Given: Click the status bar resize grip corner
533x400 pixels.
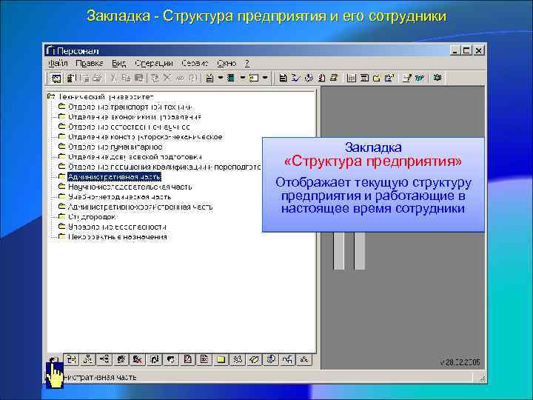Looking at the screenshot, I should [x=482, y=378].
